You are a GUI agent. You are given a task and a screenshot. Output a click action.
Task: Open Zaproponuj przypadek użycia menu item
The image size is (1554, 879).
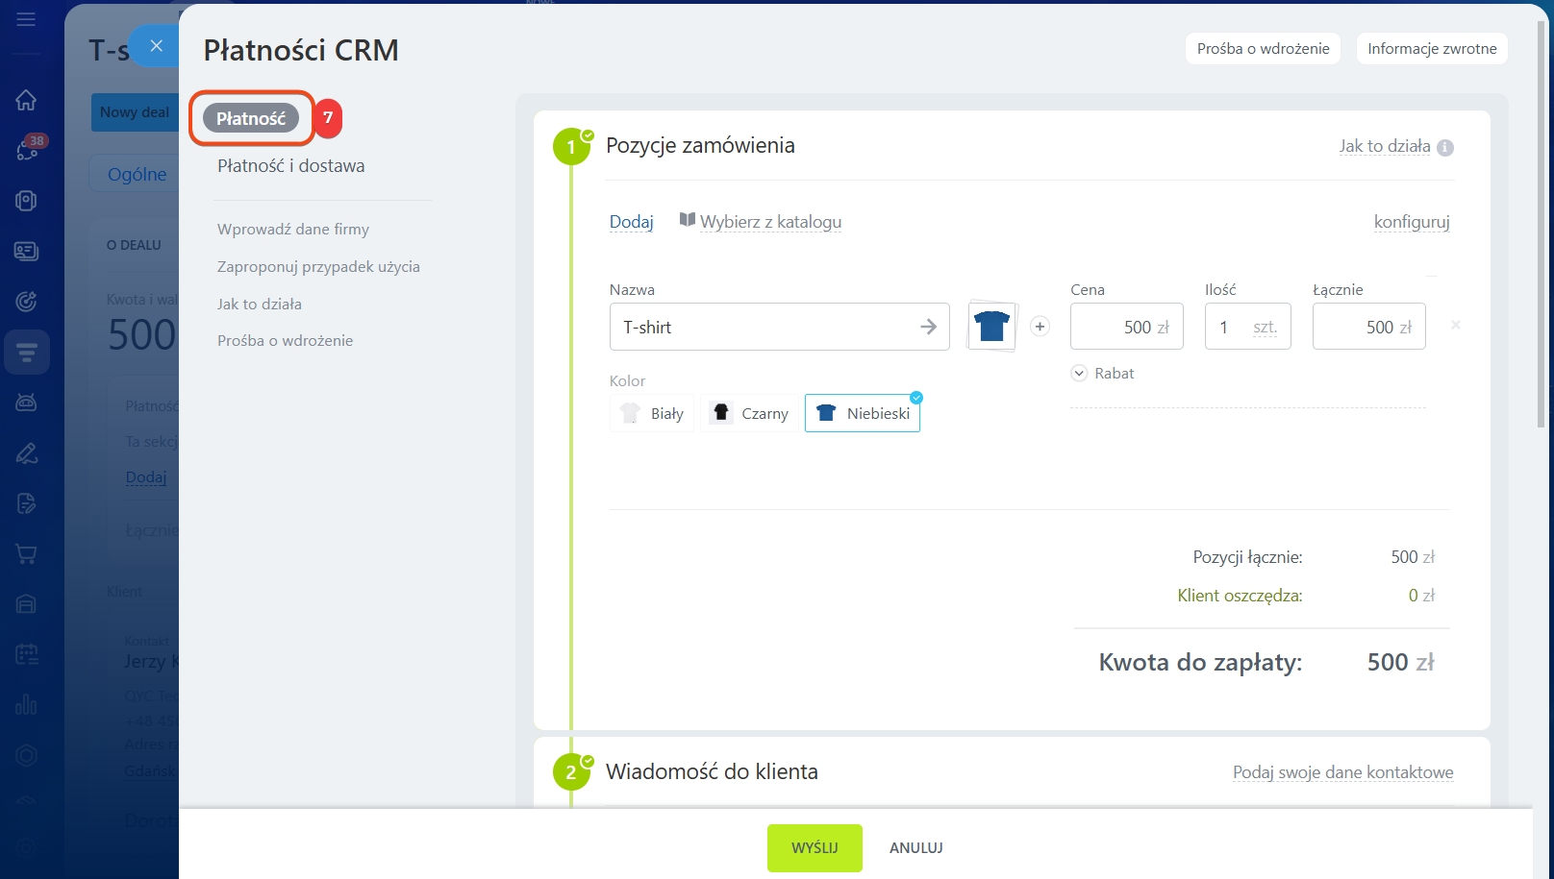pyautogui.click(x=318, y=266)
